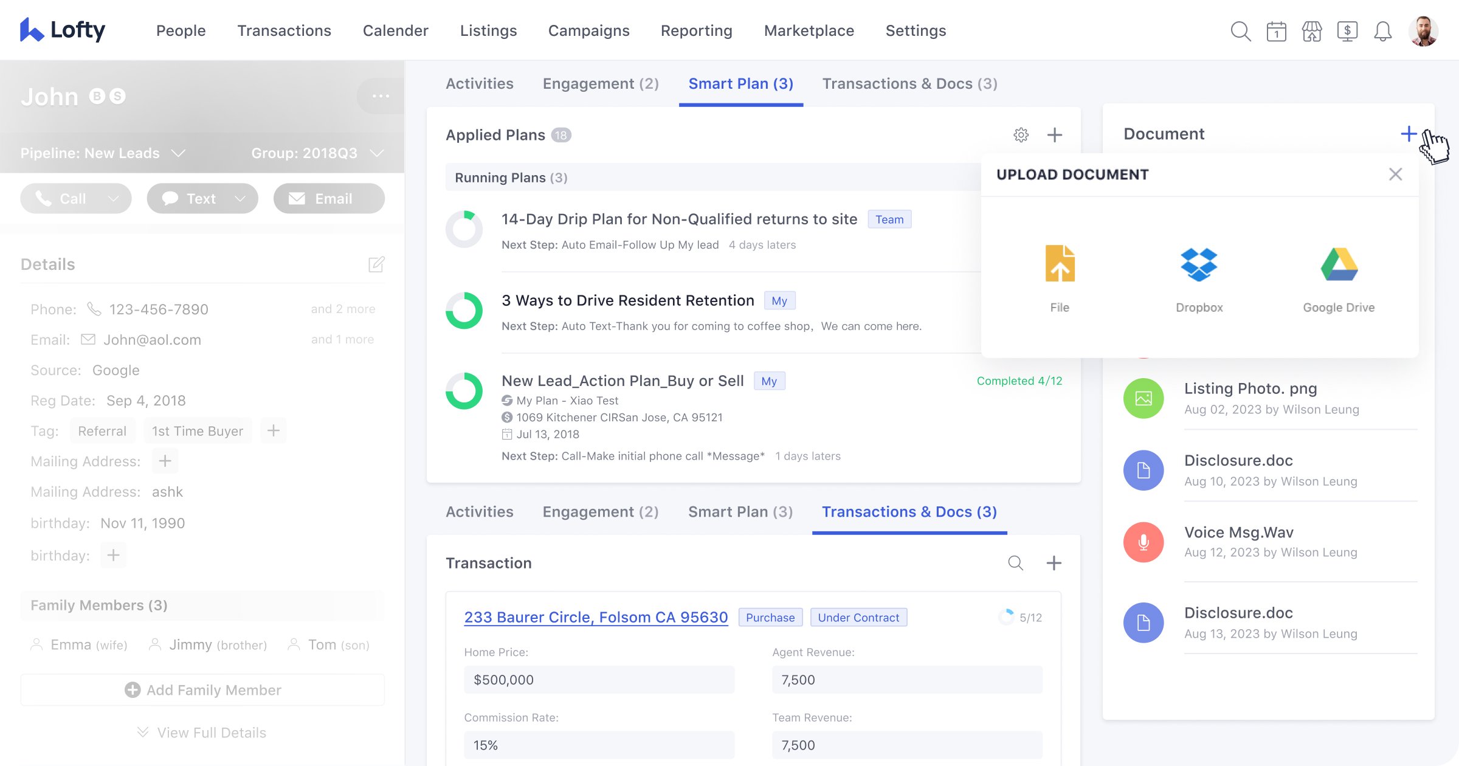Open Applied Plans settings gear

click(1021, 135)
